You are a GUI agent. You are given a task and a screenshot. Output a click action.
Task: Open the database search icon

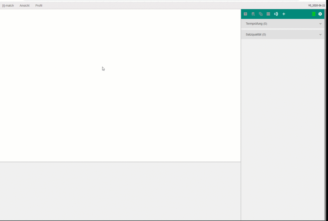(x=253, y=14)
